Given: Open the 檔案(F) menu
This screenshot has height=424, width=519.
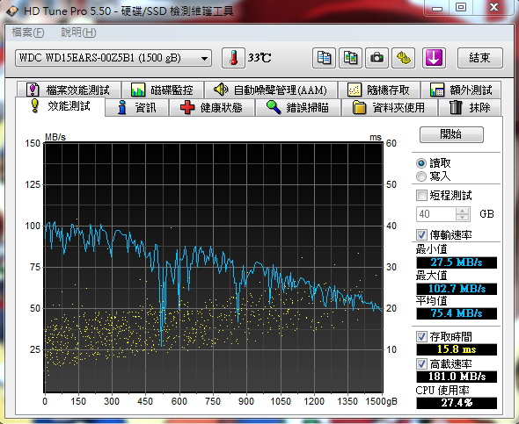Looking at the screenshot, I should point(28,32).
